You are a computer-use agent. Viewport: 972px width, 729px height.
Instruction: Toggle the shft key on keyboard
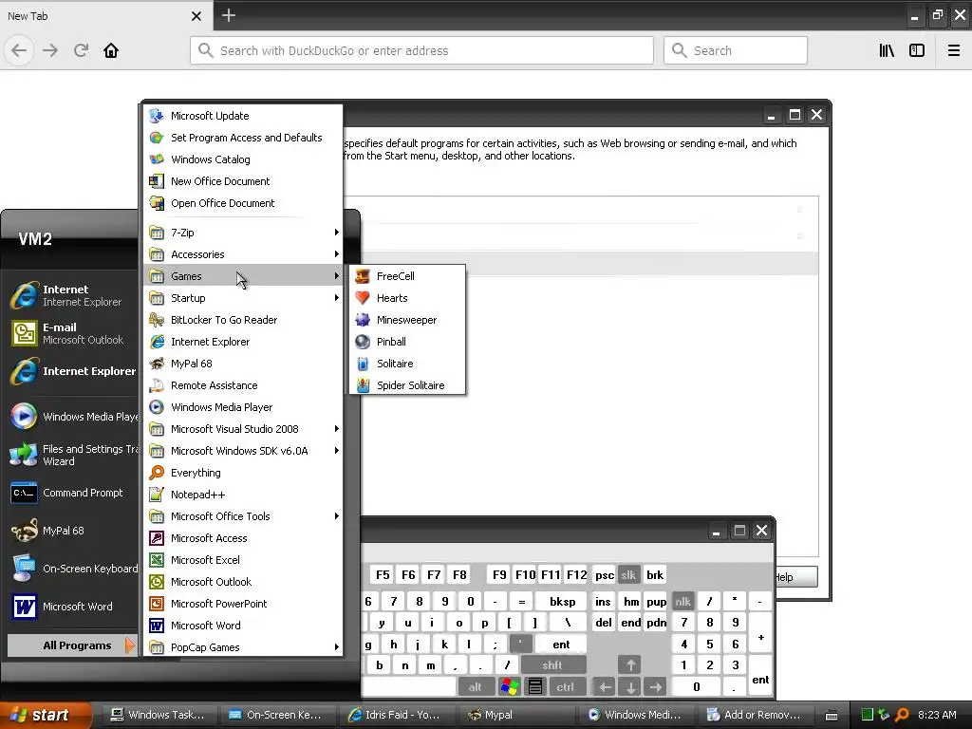tap(552, 665)
